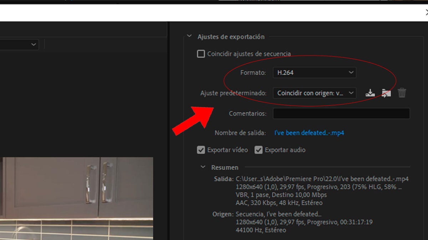Collapse the Ajustes de exportación section

point(189,37)
